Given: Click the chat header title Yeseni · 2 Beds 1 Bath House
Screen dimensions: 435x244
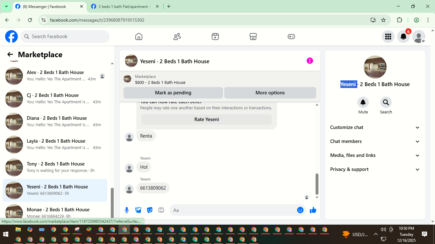Looking at the screenshot, I should click(175, 61).
